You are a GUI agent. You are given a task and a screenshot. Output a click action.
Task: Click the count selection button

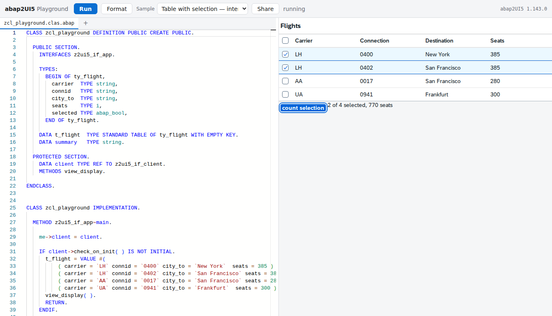(303, 108)
